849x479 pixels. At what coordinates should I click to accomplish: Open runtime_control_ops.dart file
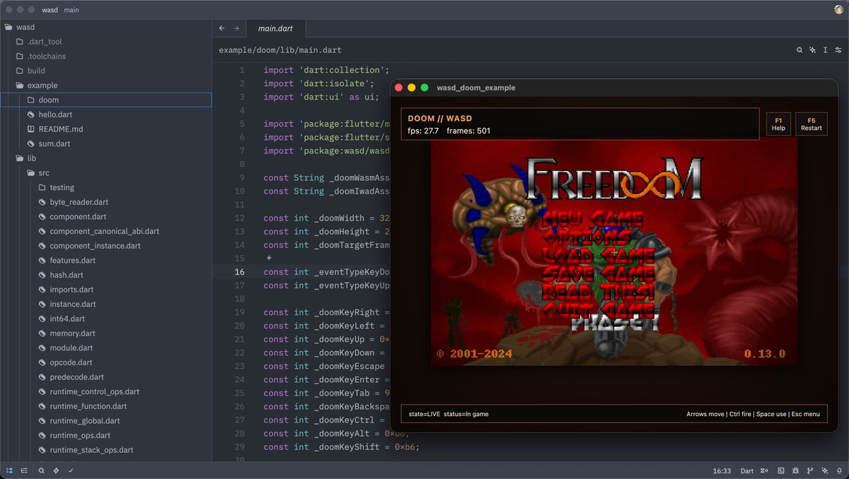106,391
